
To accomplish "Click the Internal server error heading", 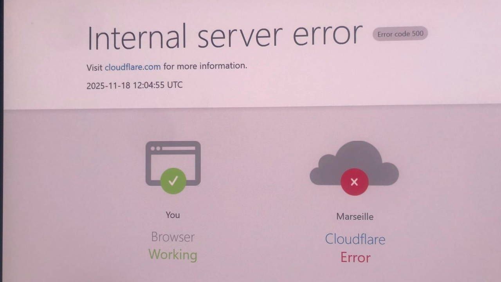I will [225, 36].
